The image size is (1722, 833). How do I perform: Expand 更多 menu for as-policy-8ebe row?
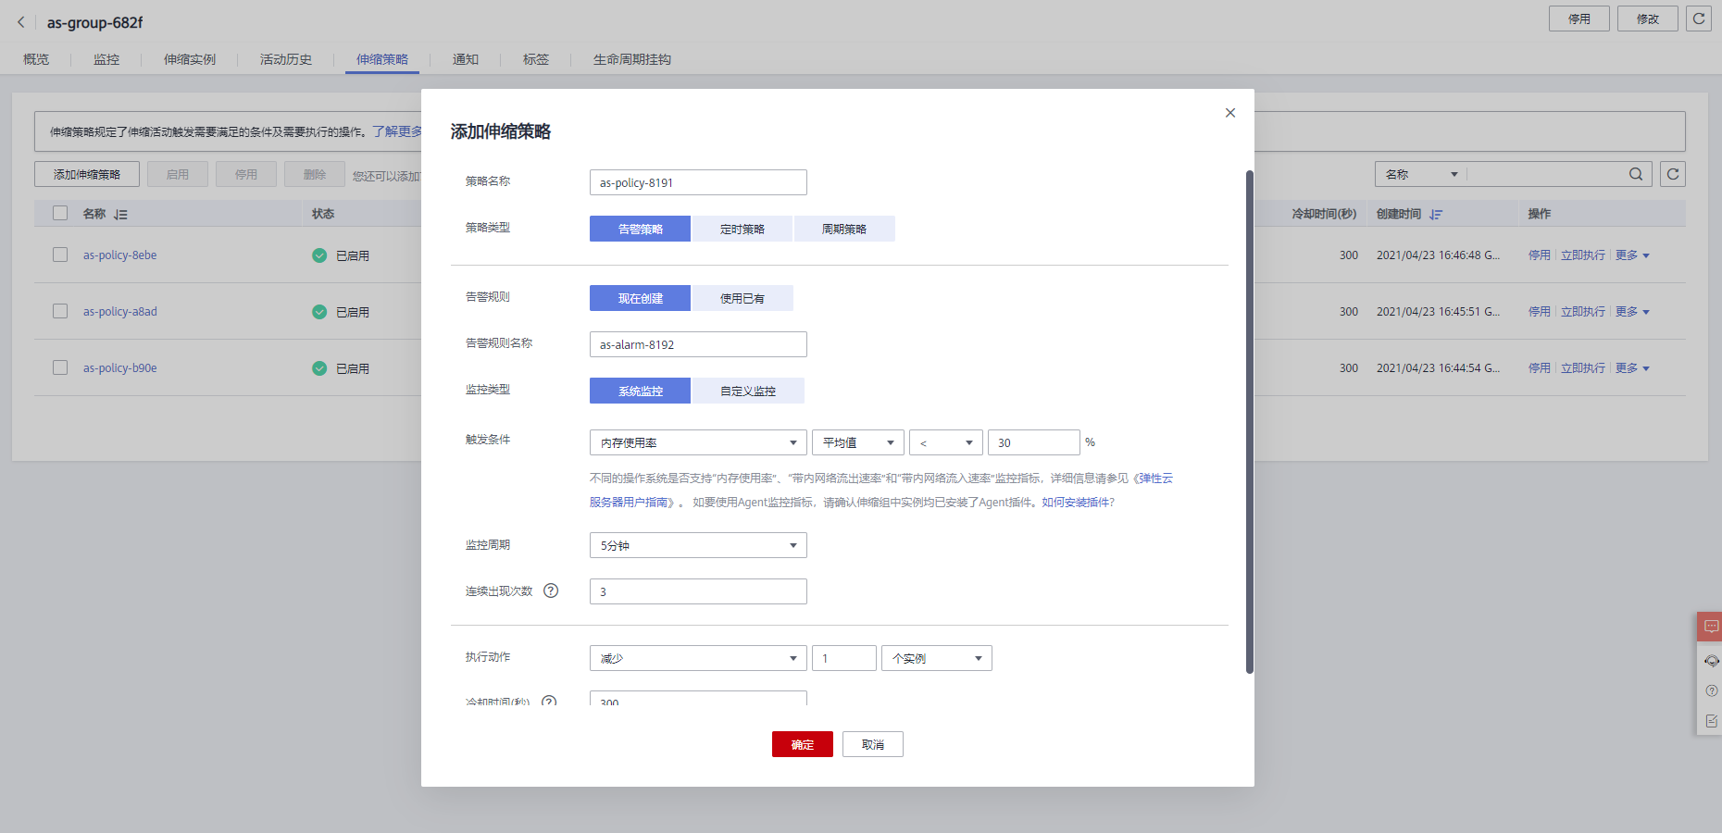coord(1632,255)
